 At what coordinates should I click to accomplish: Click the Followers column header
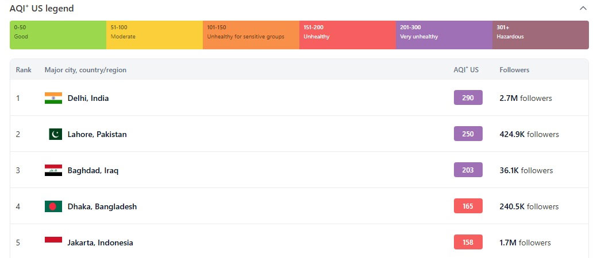click(x=514, y=70)
